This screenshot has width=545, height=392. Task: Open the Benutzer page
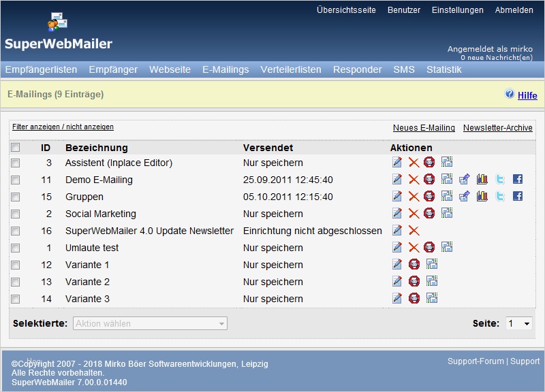[404, 10]
